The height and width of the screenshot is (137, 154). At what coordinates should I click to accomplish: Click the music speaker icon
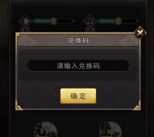[x=25, y=21]
